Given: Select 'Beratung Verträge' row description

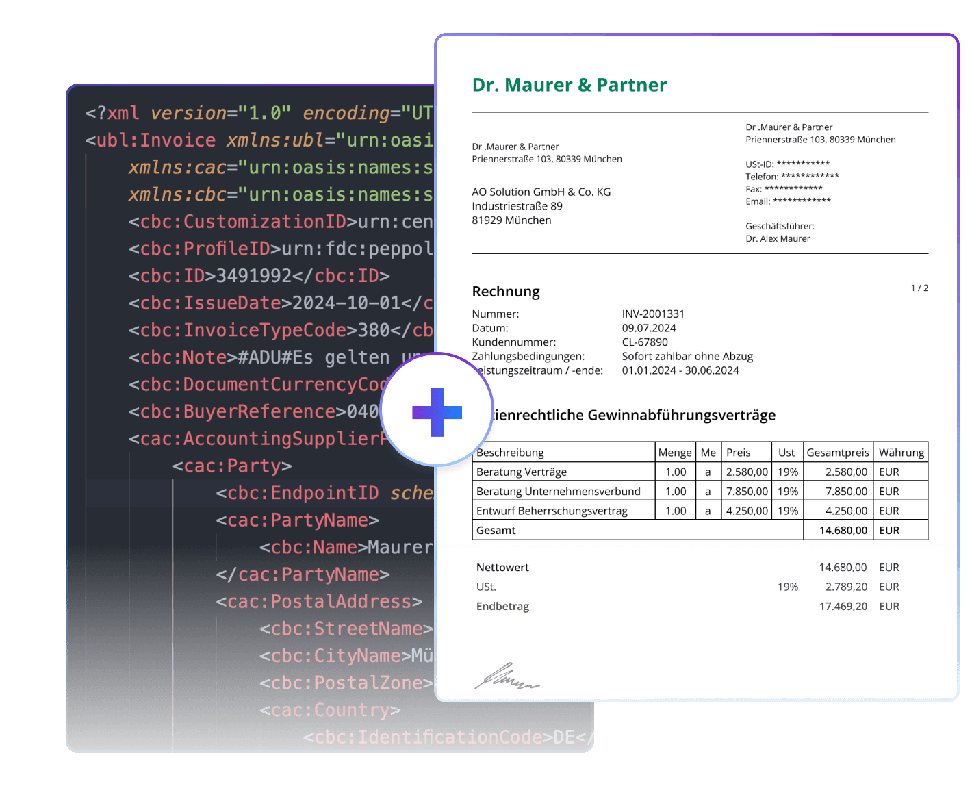Looking at the screenshot, I should click(522, 472).
